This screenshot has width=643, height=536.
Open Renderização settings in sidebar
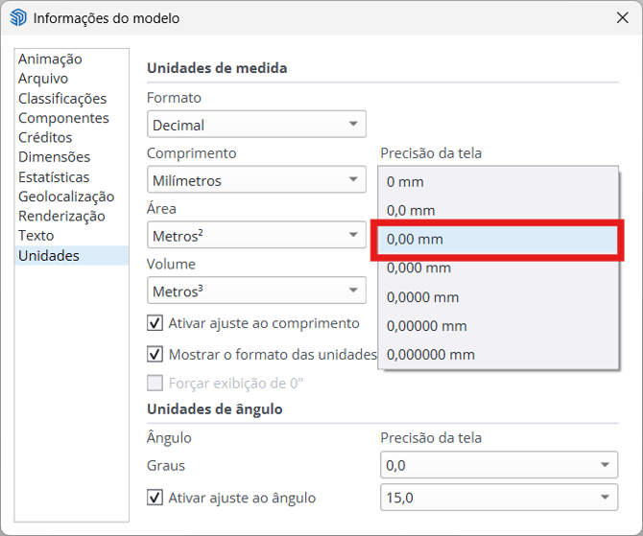(x=61, y=217)
